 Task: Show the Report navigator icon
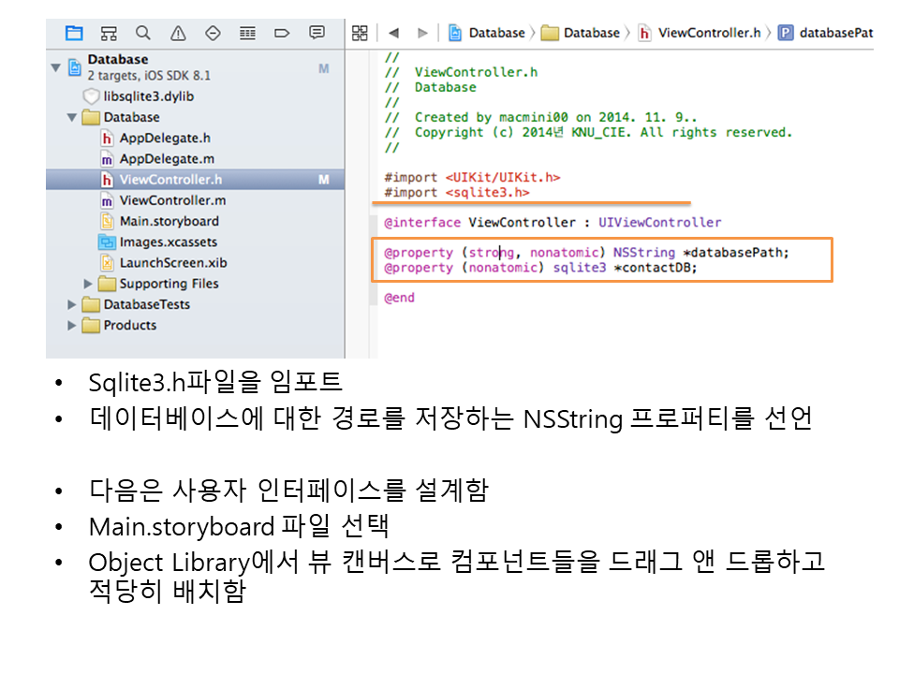coord(317,33)
